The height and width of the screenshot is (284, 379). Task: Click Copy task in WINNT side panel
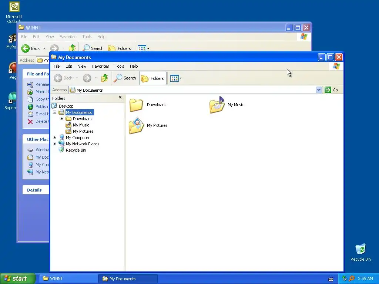[38, 99]
